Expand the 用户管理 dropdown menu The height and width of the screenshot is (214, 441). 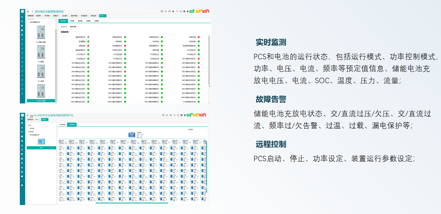coord(47,16)
